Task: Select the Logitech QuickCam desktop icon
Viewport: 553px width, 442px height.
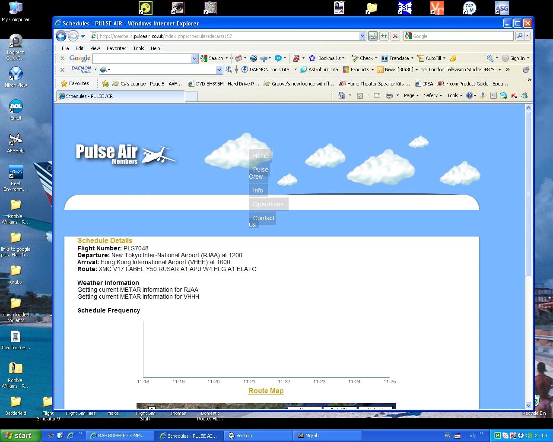Action: click(x=16, y=47)
